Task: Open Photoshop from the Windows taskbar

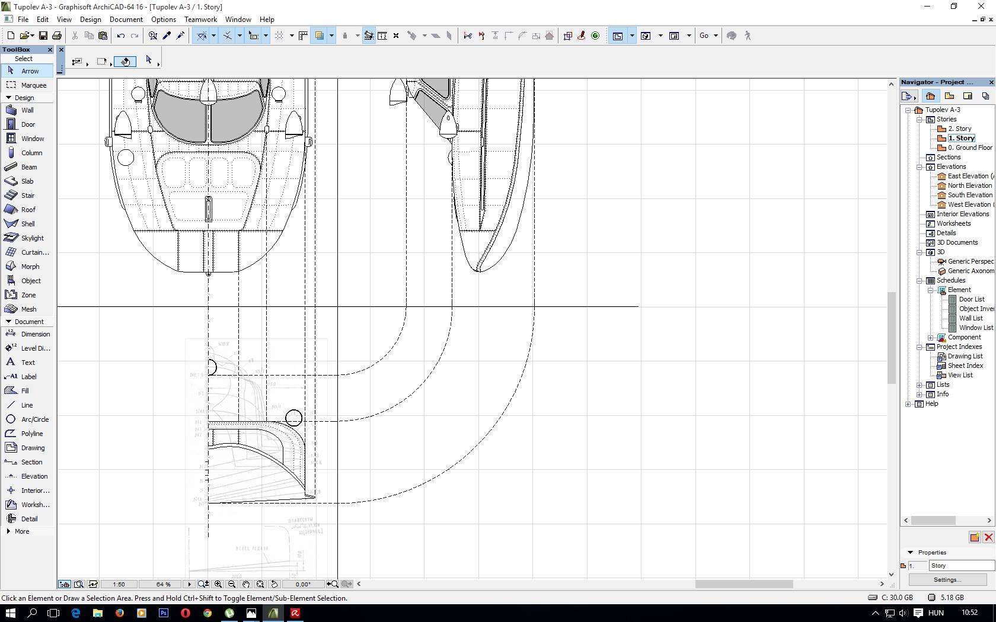Action: (x=164, y=613)
